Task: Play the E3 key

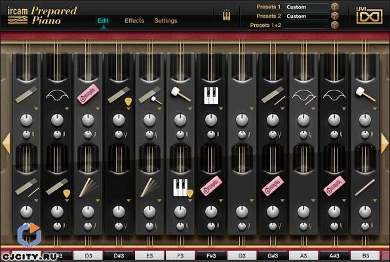Action: [x=149, y=256]
